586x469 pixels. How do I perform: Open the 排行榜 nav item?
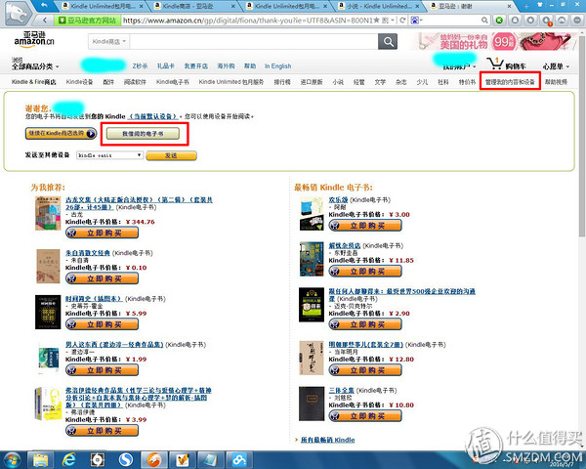pyautogui.click(x=282, y=82)
